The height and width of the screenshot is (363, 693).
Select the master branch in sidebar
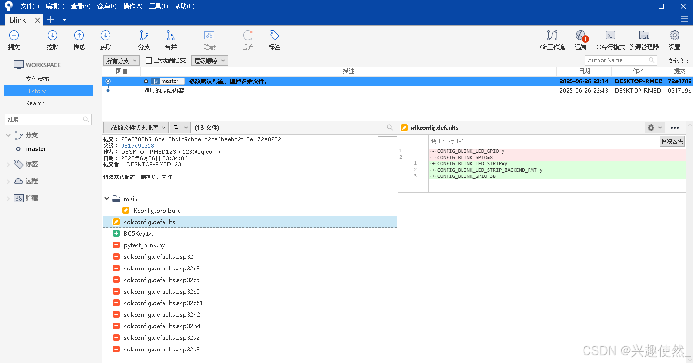36,149
